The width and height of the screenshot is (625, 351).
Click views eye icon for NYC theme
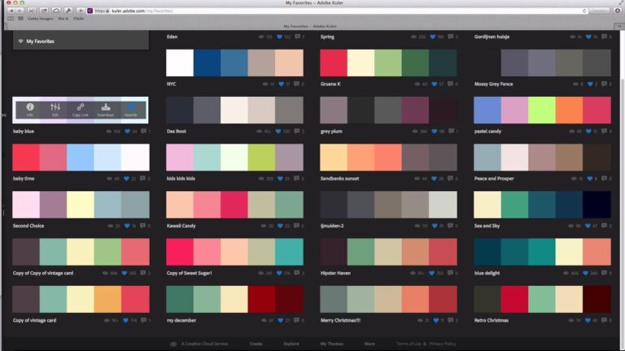click(265, 84)
